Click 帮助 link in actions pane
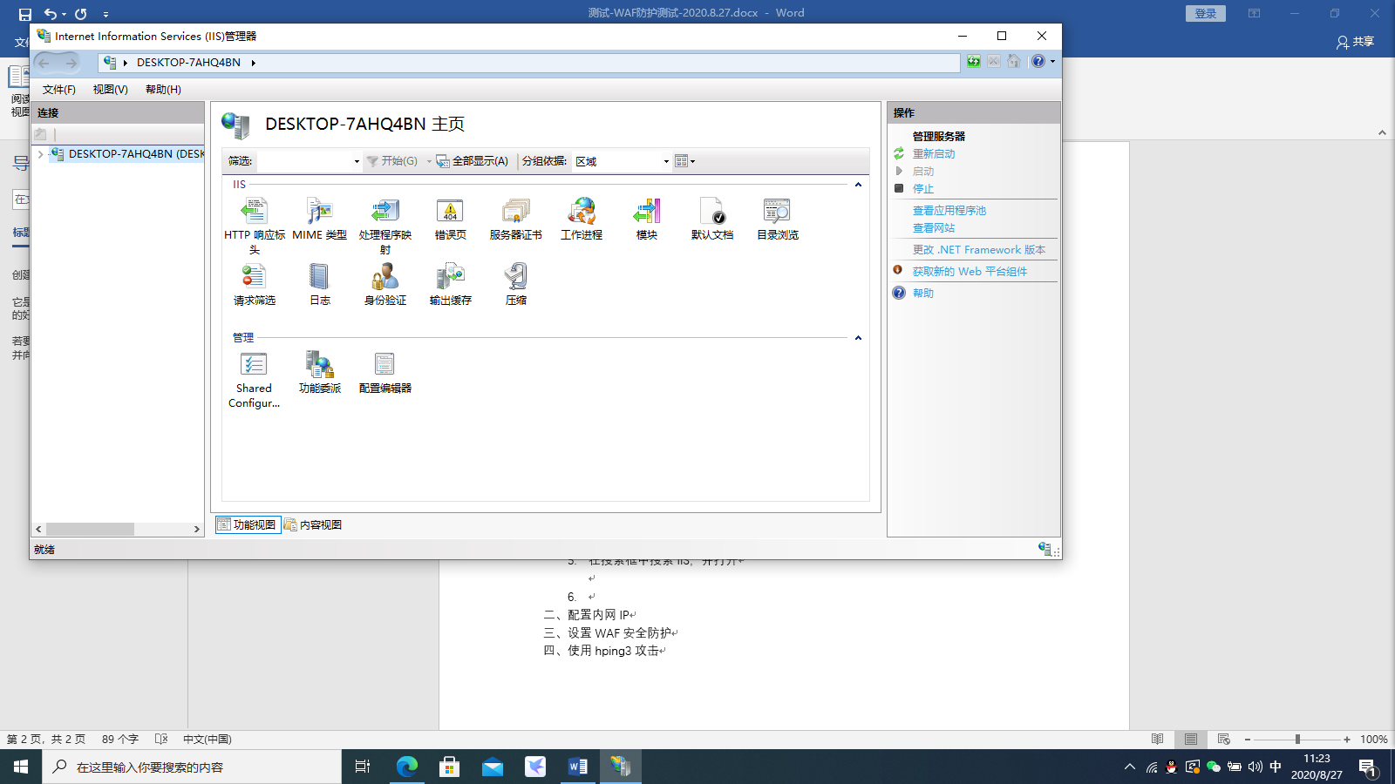Viewport: 1395px width, 784px height. coord(923,294)
